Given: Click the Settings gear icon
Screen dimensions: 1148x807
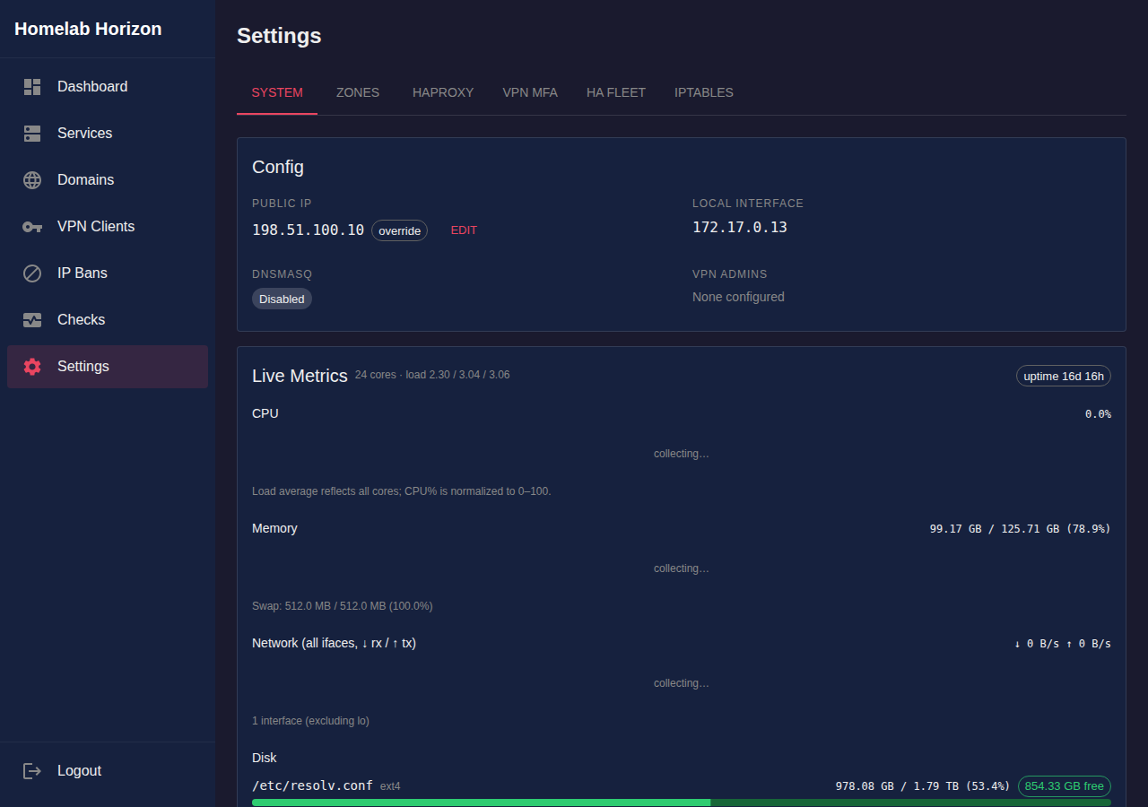Looking at the screenshot, I should click(x=32, y=367).
